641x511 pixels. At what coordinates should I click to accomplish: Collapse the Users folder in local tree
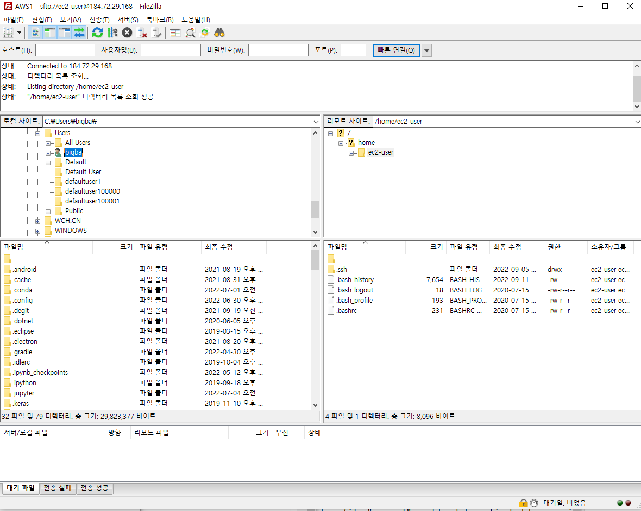pos(37,133)
